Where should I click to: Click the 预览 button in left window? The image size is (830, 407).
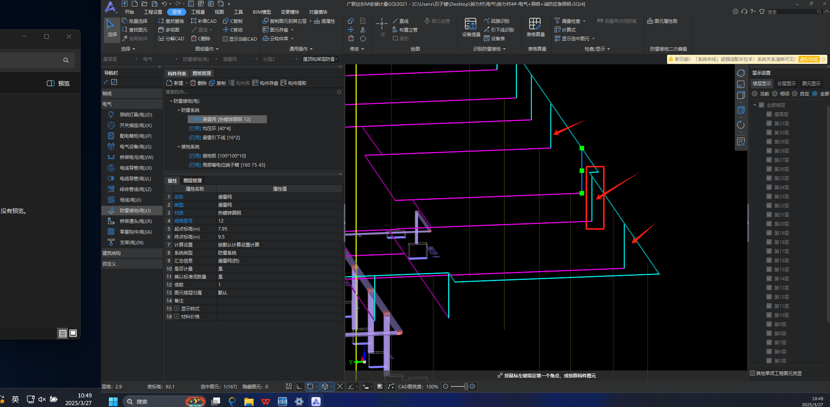58,83
